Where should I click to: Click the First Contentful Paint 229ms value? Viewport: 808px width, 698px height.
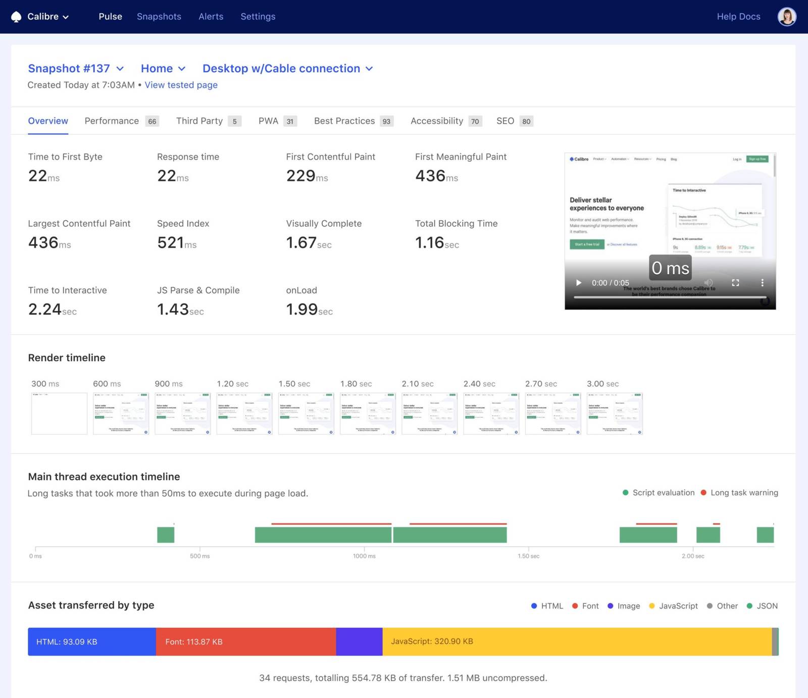pos(307,176)
